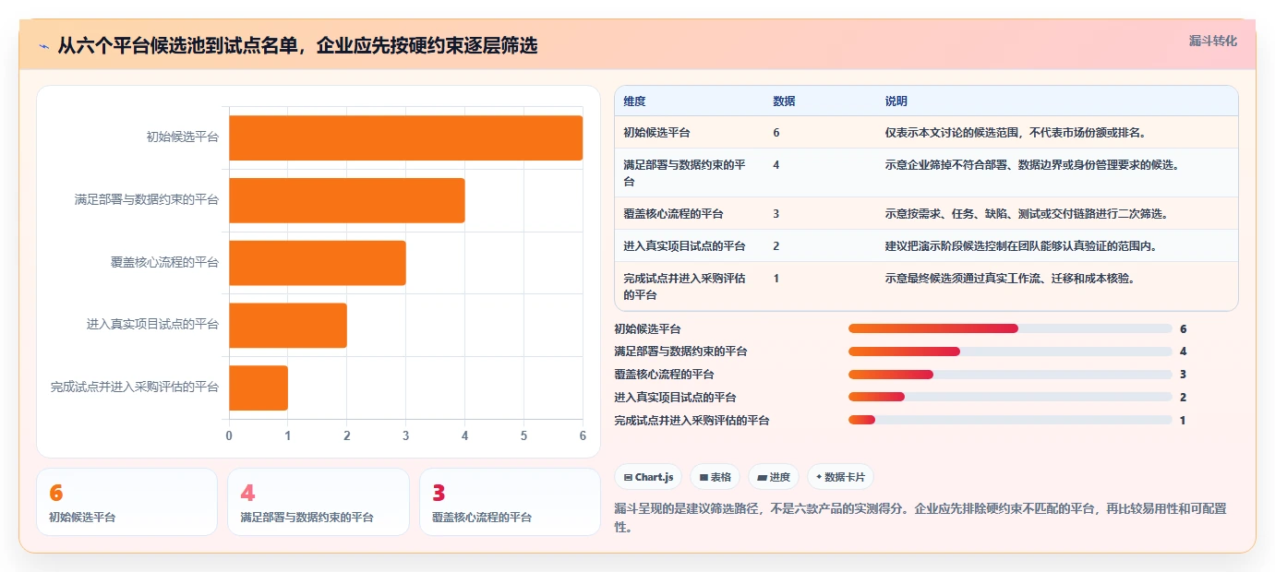The height and width of the screenshot is (572, 1275).
Task: Click the chart bar for 初始候选平台
Action: tap(405, 137)
